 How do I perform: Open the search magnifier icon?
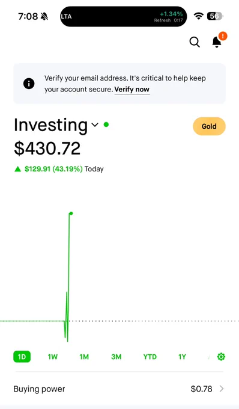[x=195, y=42]
